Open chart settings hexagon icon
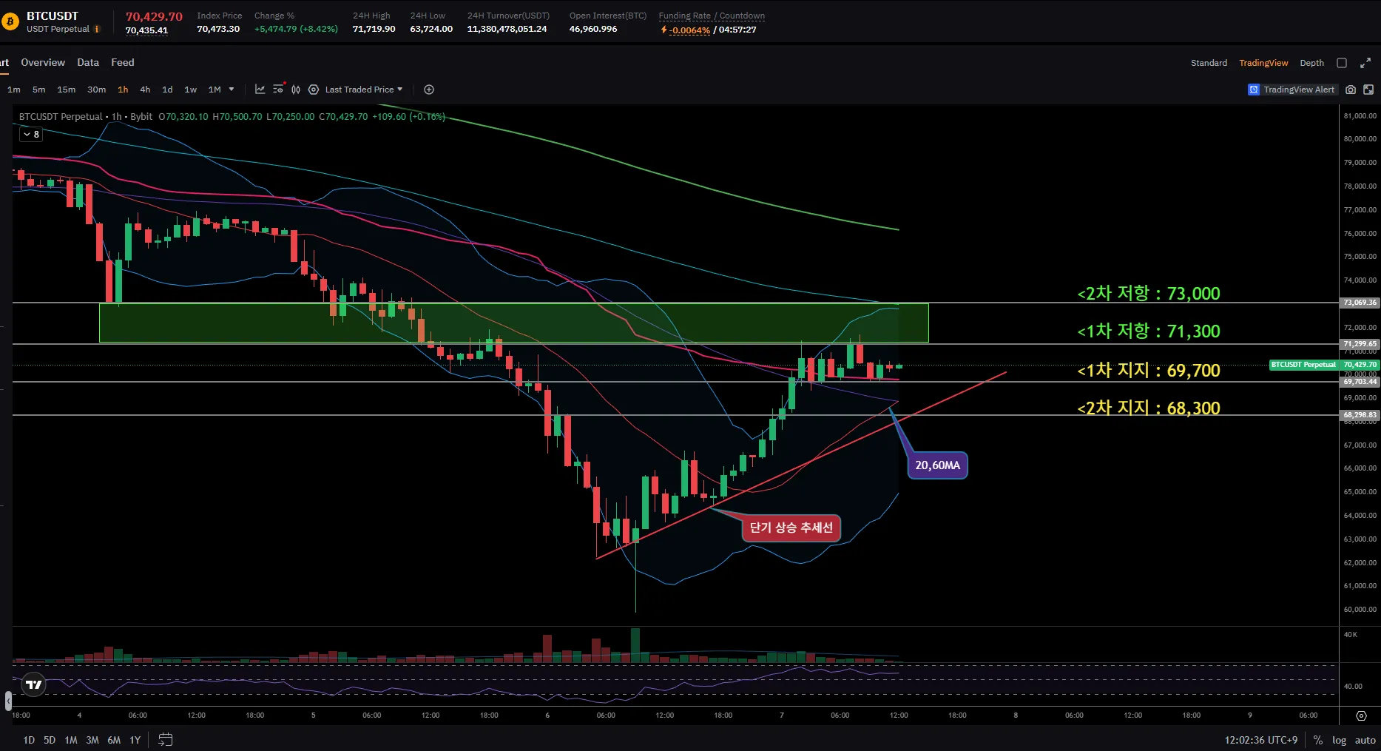This screenshot has height=751, width=1381. tap(314, 90)
